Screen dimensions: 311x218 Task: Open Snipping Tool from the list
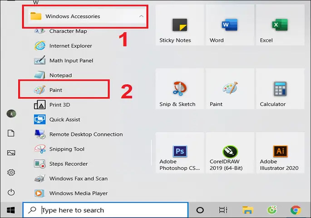pyautogui.click(x=67, y=149)
